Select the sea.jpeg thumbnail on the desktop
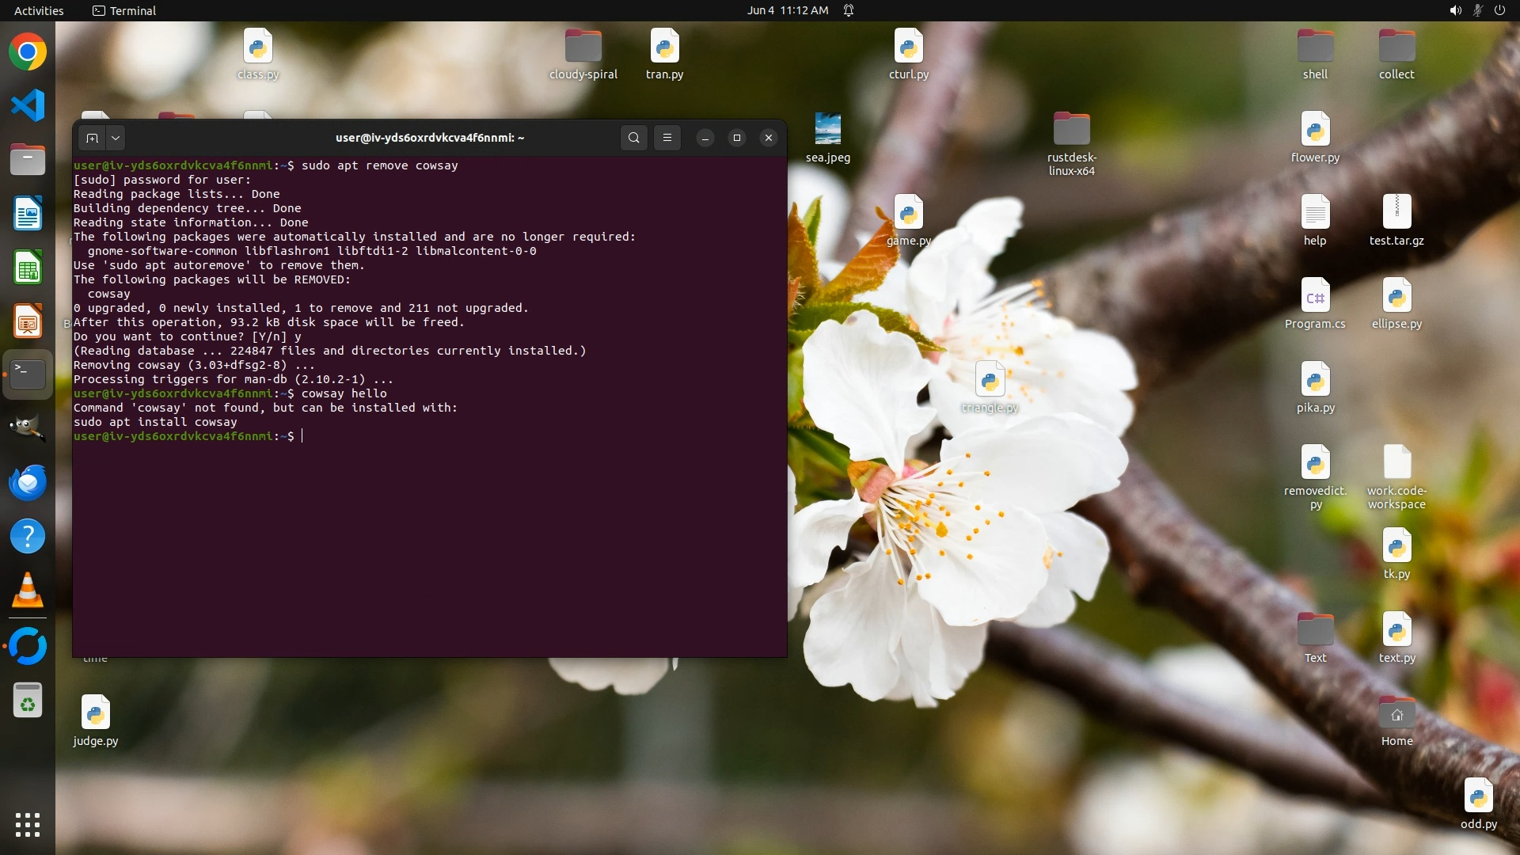The height and width of the screenshot is (855, 1520). 828,129
